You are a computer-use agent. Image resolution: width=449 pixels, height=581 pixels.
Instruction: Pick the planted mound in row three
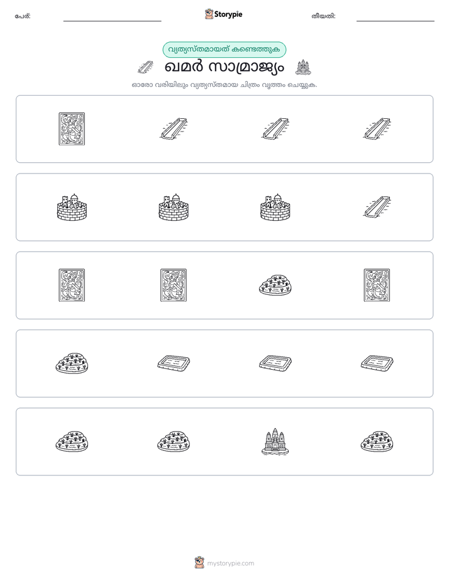pyautogui.click(x=275, y=285)
